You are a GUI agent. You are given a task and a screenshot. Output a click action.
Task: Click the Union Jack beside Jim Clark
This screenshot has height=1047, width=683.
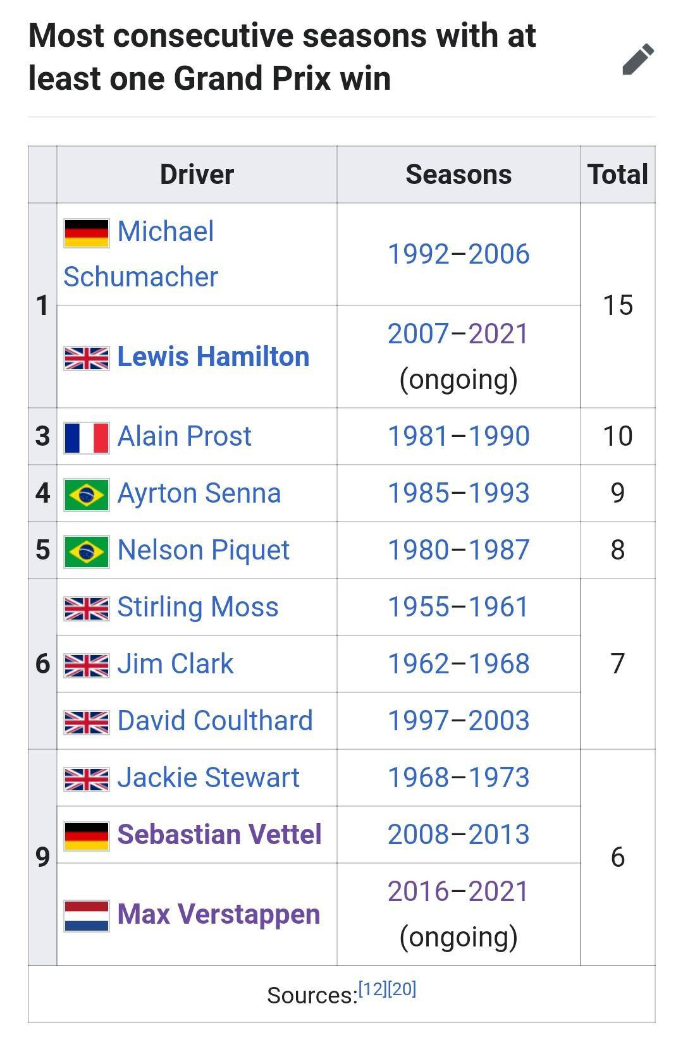(x=86, y=664)
